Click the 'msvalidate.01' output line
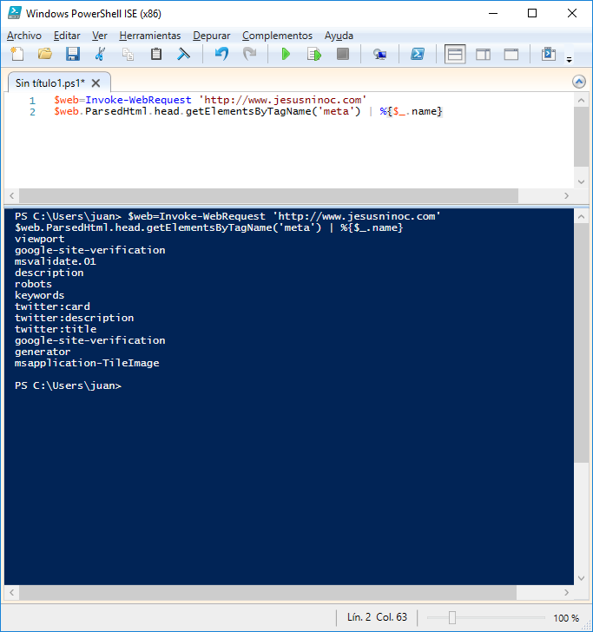This screenshot has height=632, width=593. [x=56, y=261]
